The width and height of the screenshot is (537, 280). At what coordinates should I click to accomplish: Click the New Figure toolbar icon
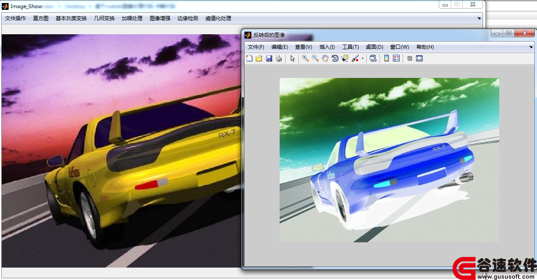point(249,58)
